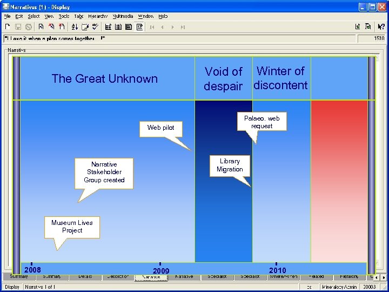
Task: Switch to the Description tab
Action: click(118, 277)
